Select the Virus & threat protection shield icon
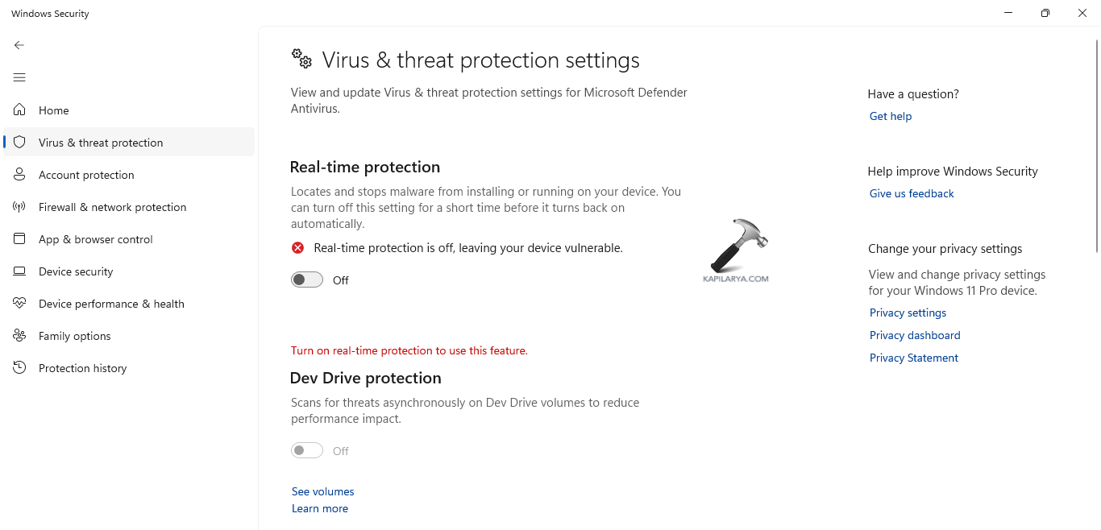Screen dimensions: 1101x530 point(19,143)
